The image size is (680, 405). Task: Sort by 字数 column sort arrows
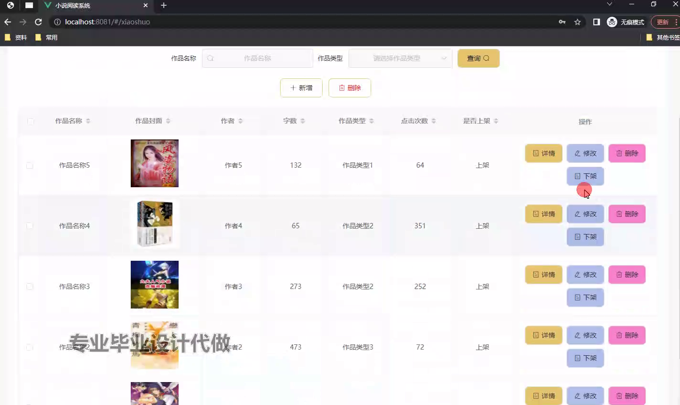pyautogui.click(x=303, y=121)
